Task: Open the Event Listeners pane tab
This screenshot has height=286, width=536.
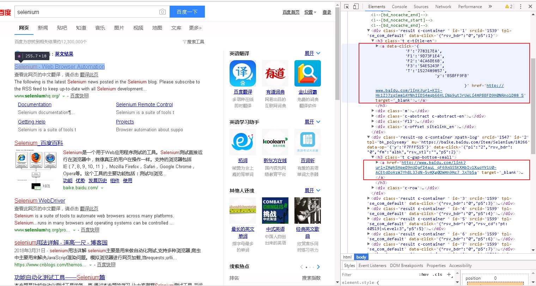Action: (x=372, y=266)
